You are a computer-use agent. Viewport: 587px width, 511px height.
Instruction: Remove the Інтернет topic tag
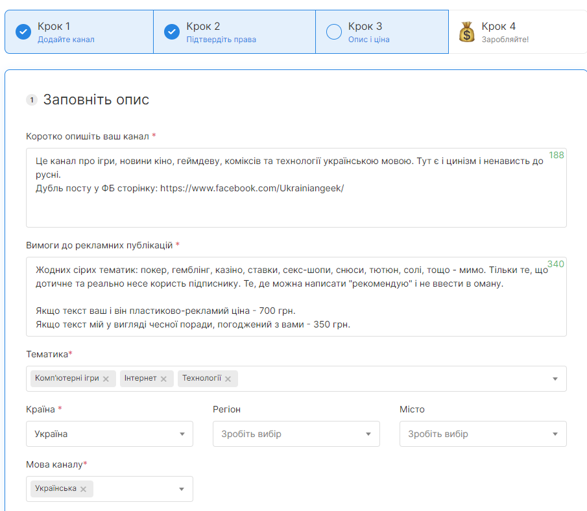(163, 379)
